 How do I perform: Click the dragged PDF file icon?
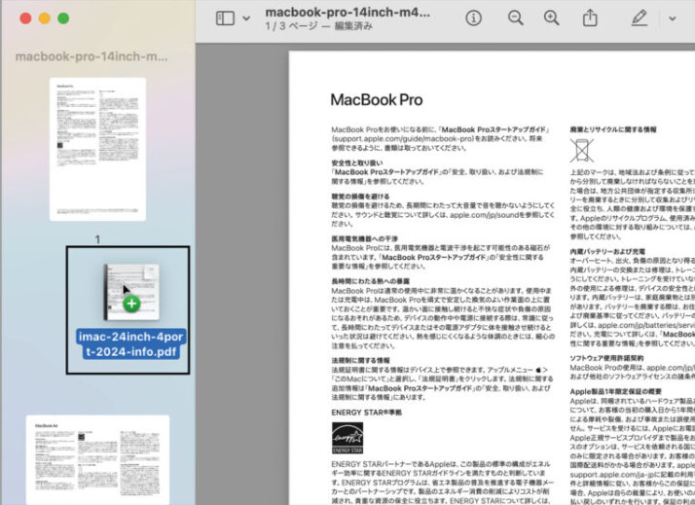click(131, 292)
